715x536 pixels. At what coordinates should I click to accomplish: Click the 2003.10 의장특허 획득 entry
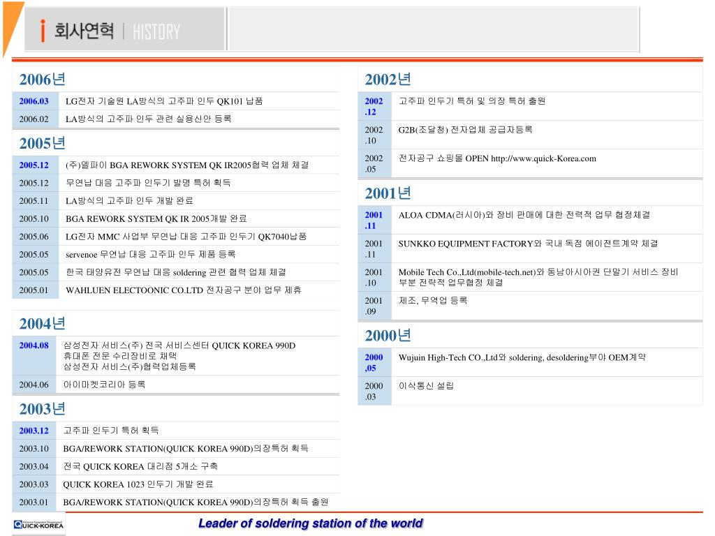tap(186, 449)
